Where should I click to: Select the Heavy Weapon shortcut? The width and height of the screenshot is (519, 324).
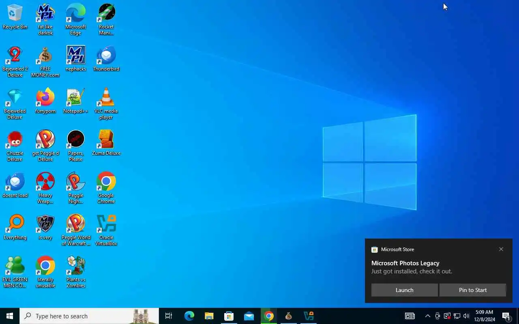(45, 188)
